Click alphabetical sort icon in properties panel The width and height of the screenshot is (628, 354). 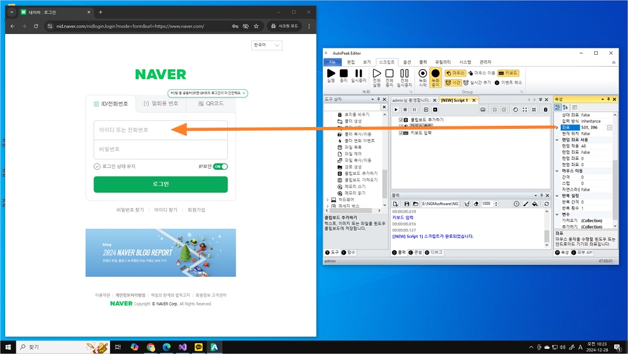[565, 107]
